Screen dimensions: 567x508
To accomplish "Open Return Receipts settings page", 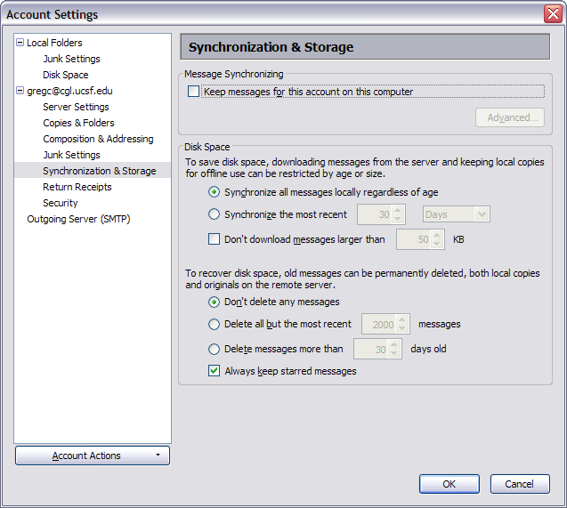I will click(77, 187).
